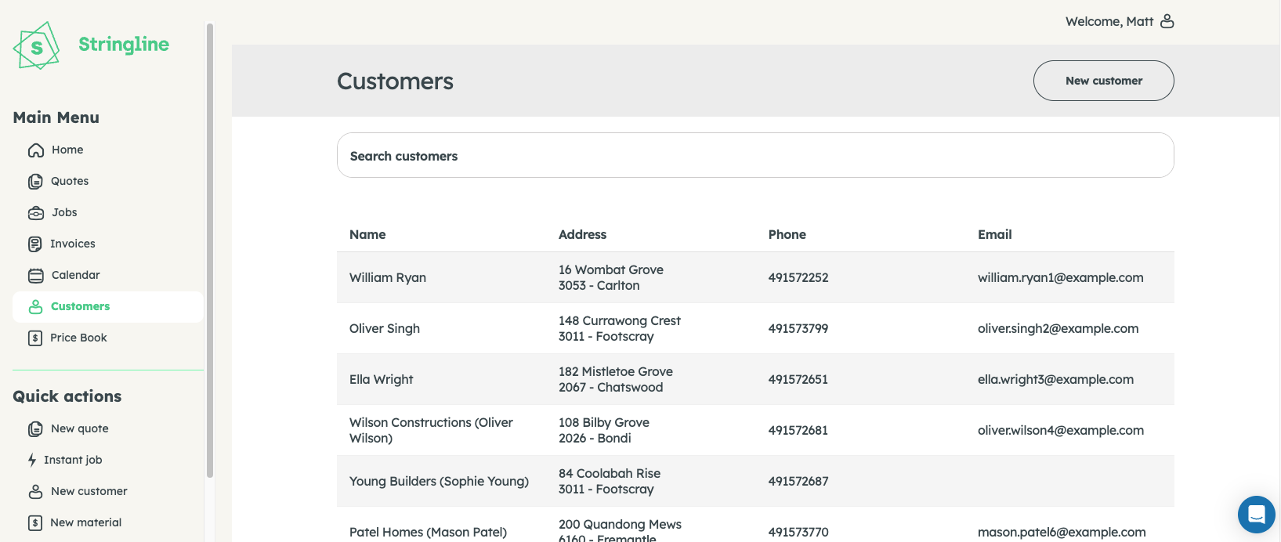The width and height of the screenshot is (1281, 542).
Task: Click the Welcome, Matt text
Action: click(1109, 21)
